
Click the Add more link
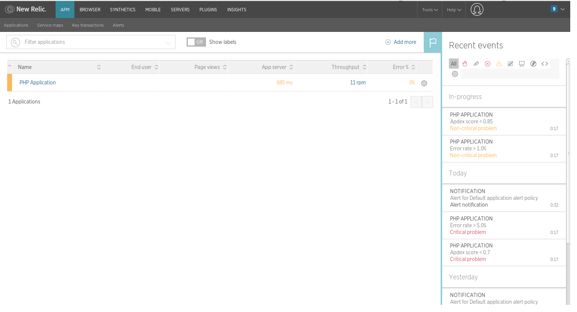click(405, 42)
